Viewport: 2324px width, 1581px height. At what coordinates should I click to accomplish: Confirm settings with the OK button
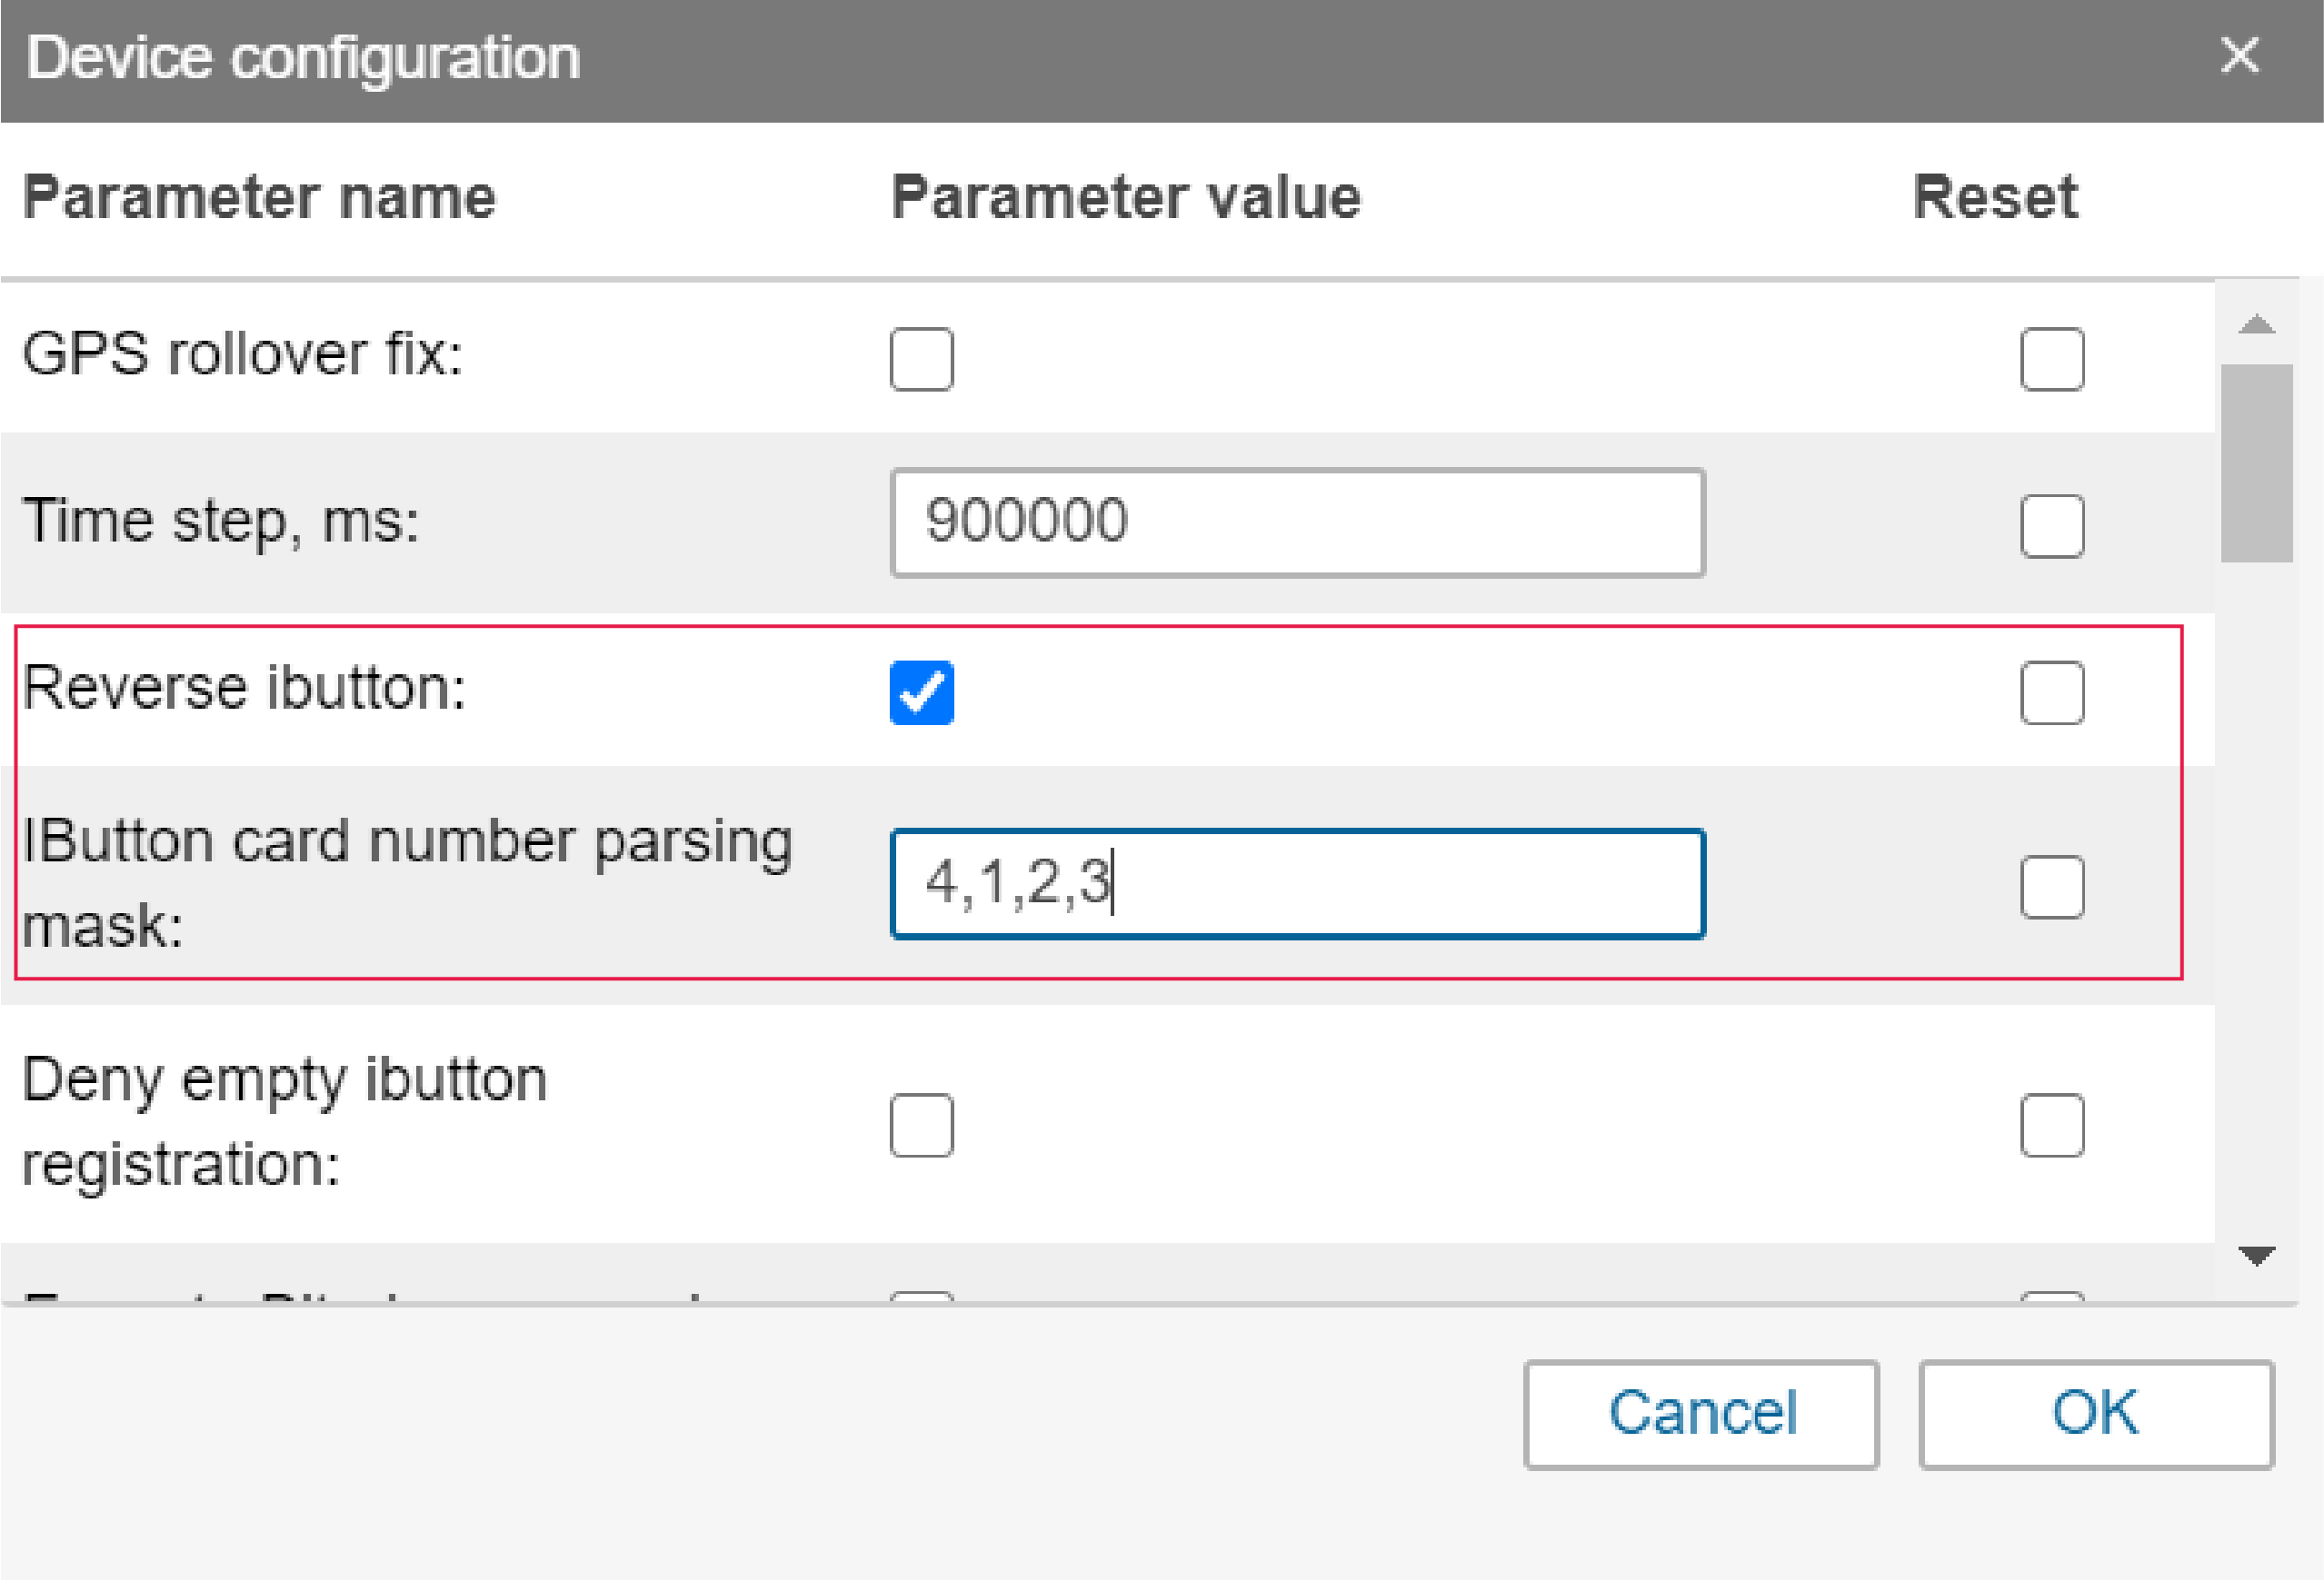[2096, 1414]
